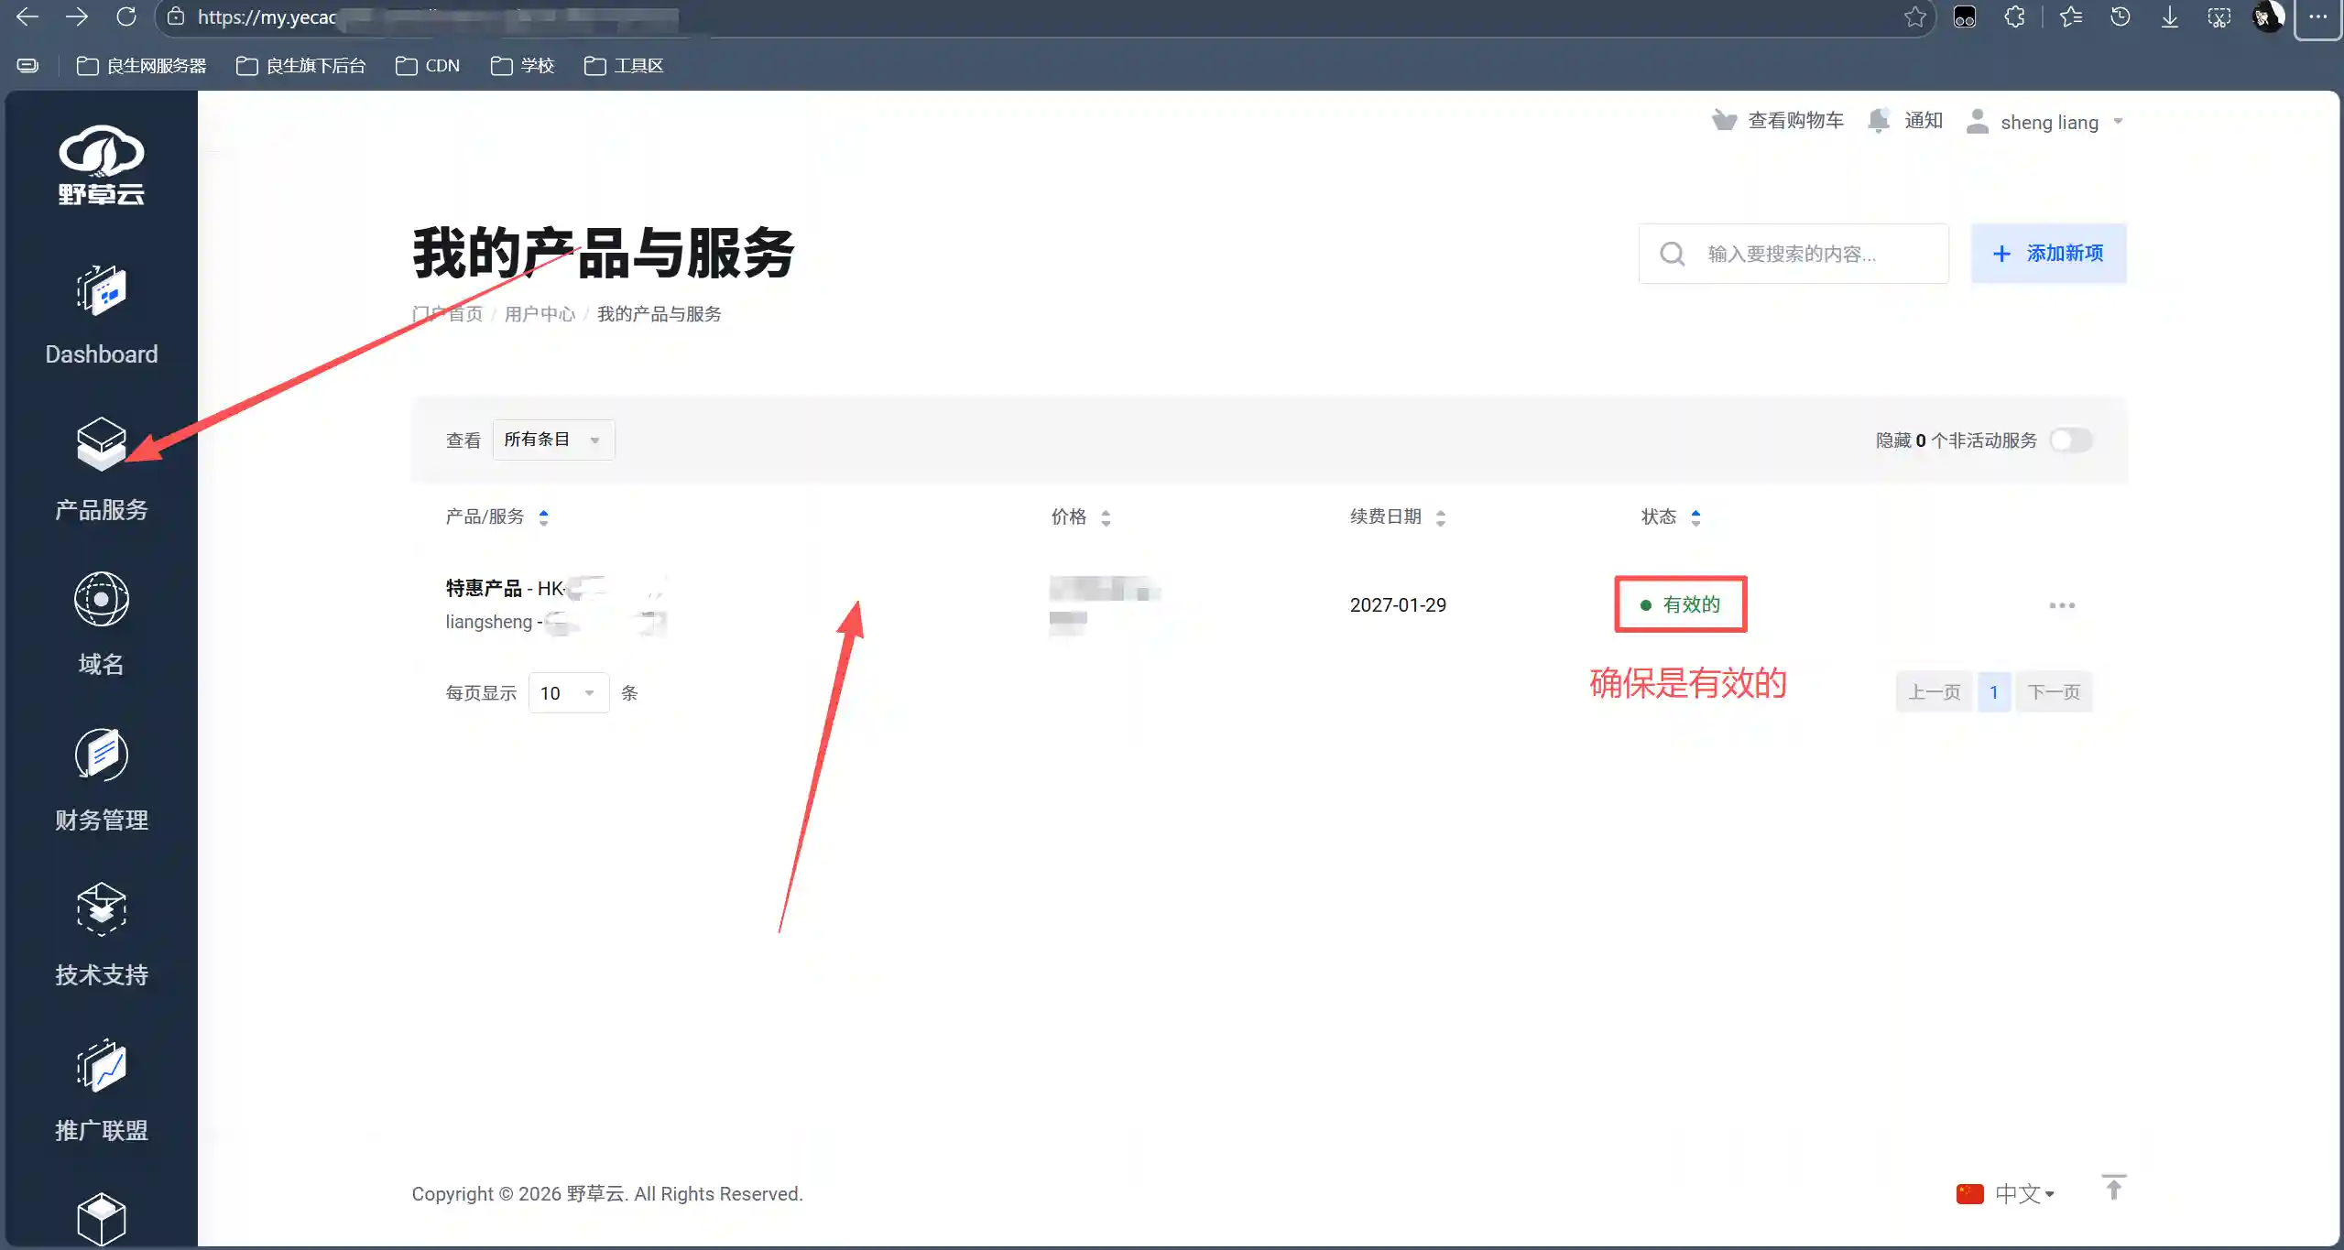Select page 1 in pagination
The width and height of the screenshot is (2344, 1250).
coord(1994,692)
